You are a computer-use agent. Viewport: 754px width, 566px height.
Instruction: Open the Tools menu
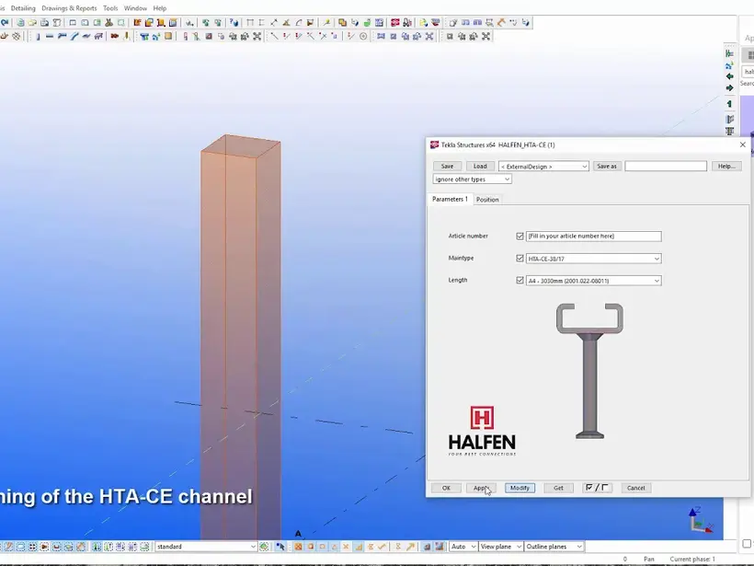coord(110,8)
